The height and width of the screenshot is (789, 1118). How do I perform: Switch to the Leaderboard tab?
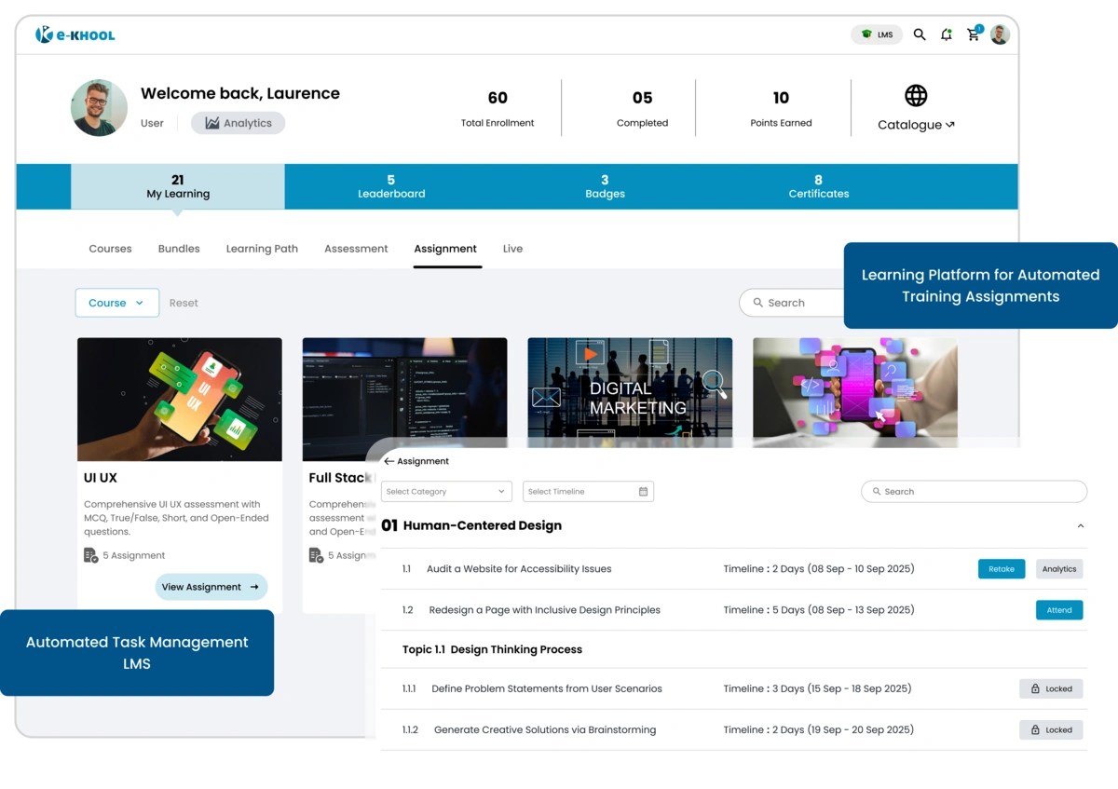391,186
